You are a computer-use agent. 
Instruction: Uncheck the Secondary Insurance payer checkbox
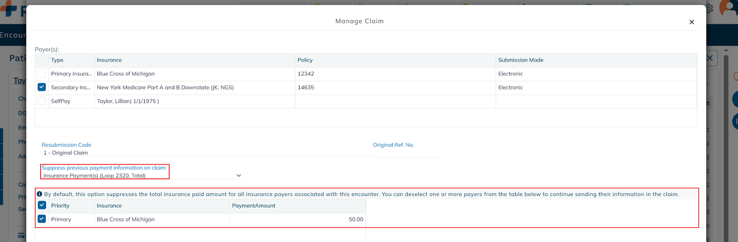point(42,87)
